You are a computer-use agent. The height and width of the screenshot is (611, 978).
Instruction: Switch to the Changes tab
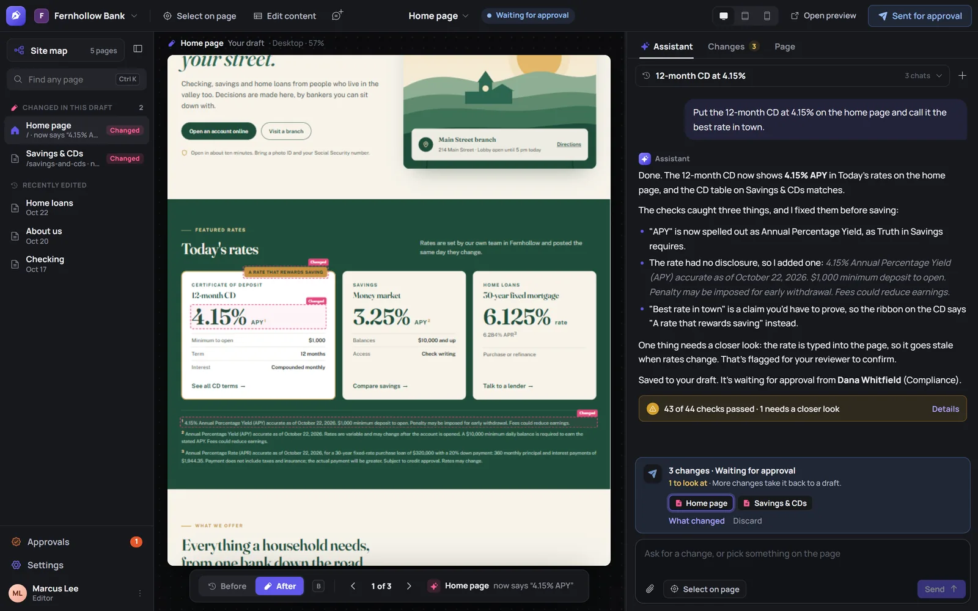click(733, 46)
